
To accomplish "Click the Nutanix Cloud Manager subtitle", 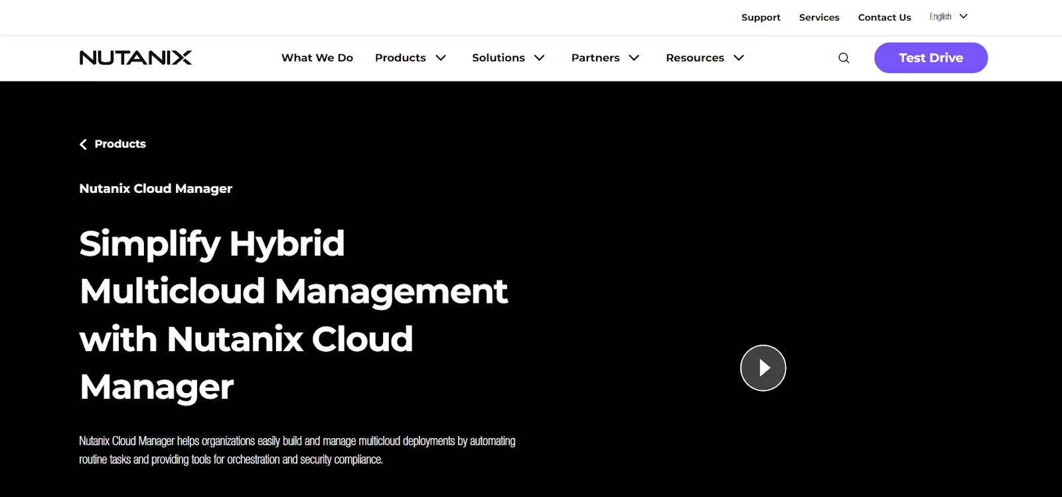I will pos(156,189).
